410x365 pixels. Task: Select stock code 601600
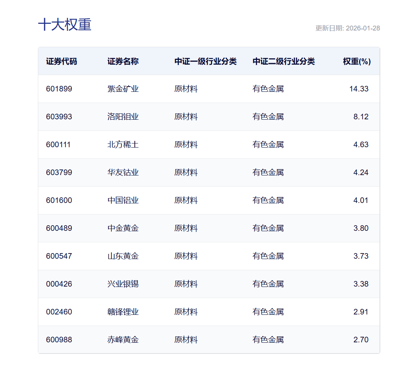59,200
